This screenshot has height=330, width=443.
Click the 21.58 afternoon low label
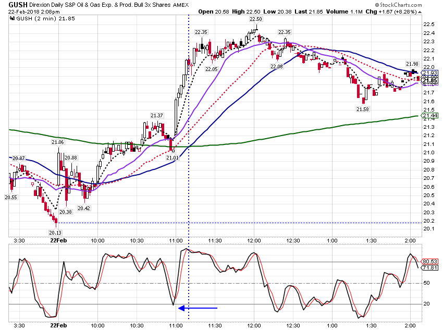[x=363, y=109]
